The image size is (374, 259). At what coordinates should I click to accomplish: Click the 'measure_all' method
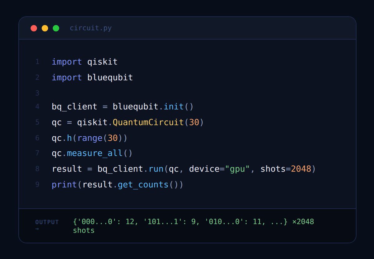95,153
